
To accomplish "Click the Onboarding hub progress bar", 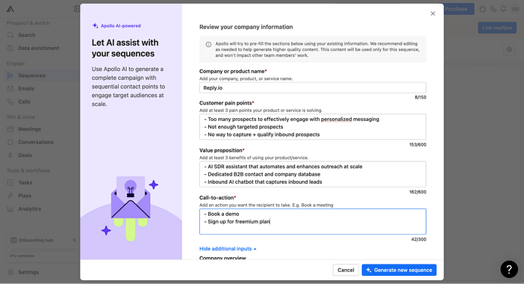I will click(43, 250).
